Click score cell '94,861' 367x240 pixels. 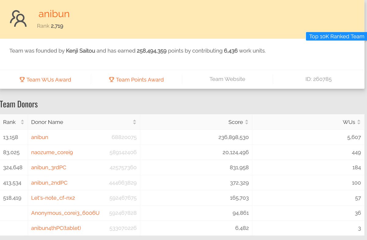(241, 213)
